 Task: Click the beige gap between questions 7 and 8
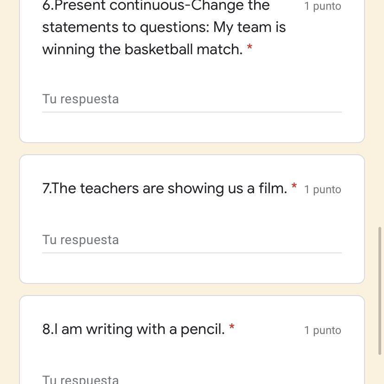192,290
